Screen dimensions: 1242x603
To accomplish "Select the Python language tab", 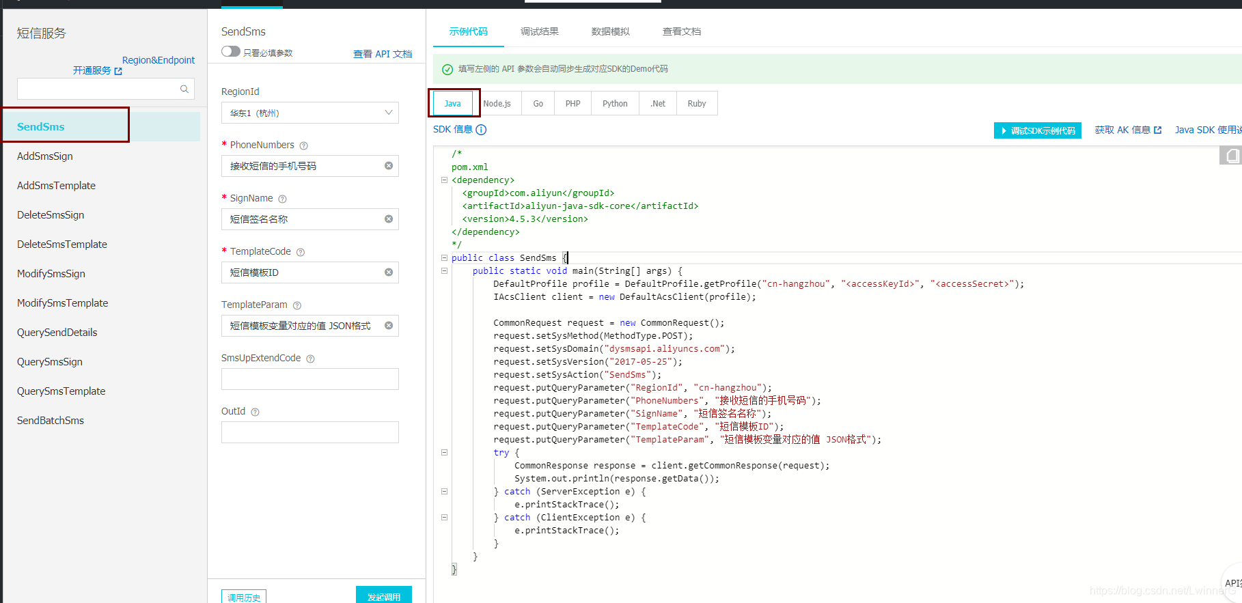I will [616, 104].
